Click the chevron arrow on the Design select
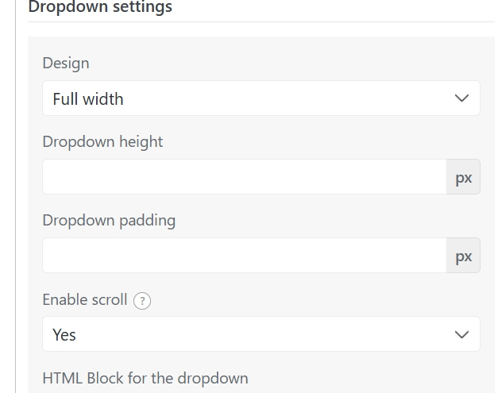Screen dimensions: 498x393 (461, 98)
